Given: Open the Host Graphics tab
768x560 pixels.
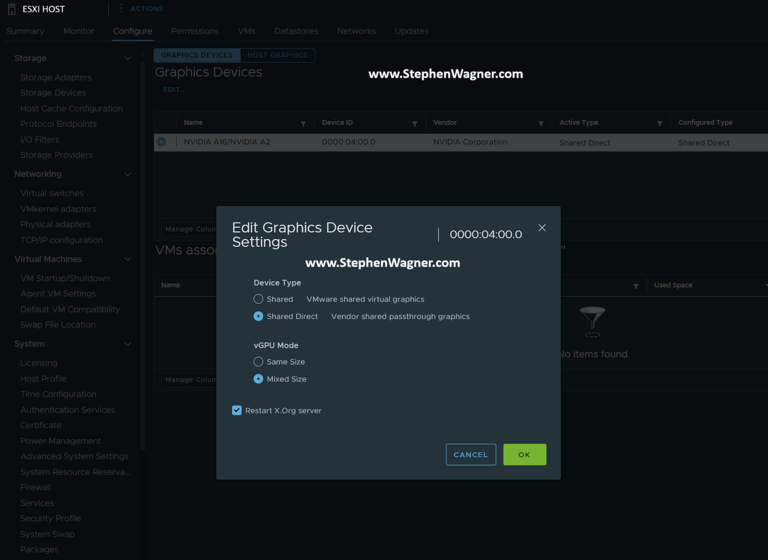Looking at the screenshot, I should (278, 55).
